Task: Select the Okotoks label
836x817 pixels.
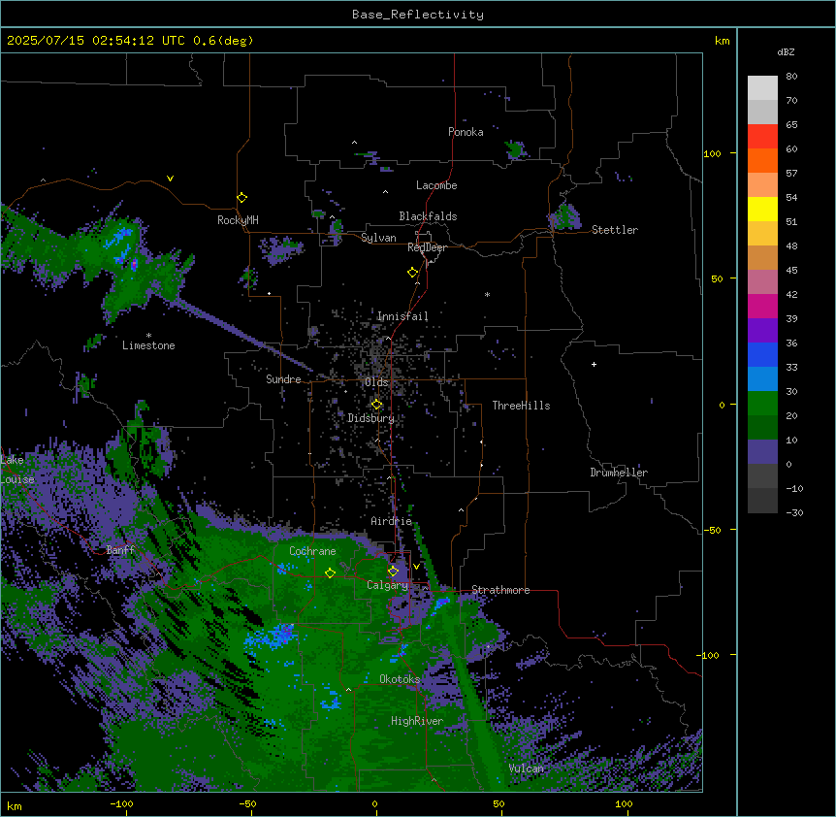Action: point(400,679)
